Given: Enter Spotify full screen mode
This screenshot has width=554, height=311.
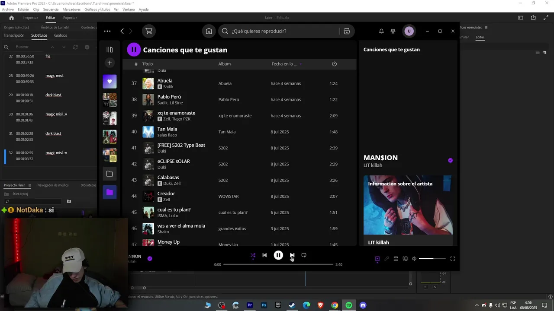Looking at the screenshot, I should point(453,259).
